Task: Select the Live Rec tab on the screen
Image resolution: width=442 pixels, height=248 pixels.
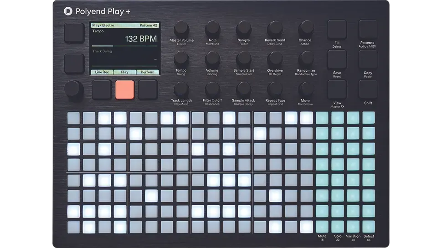Action: [x=102, y=72]
